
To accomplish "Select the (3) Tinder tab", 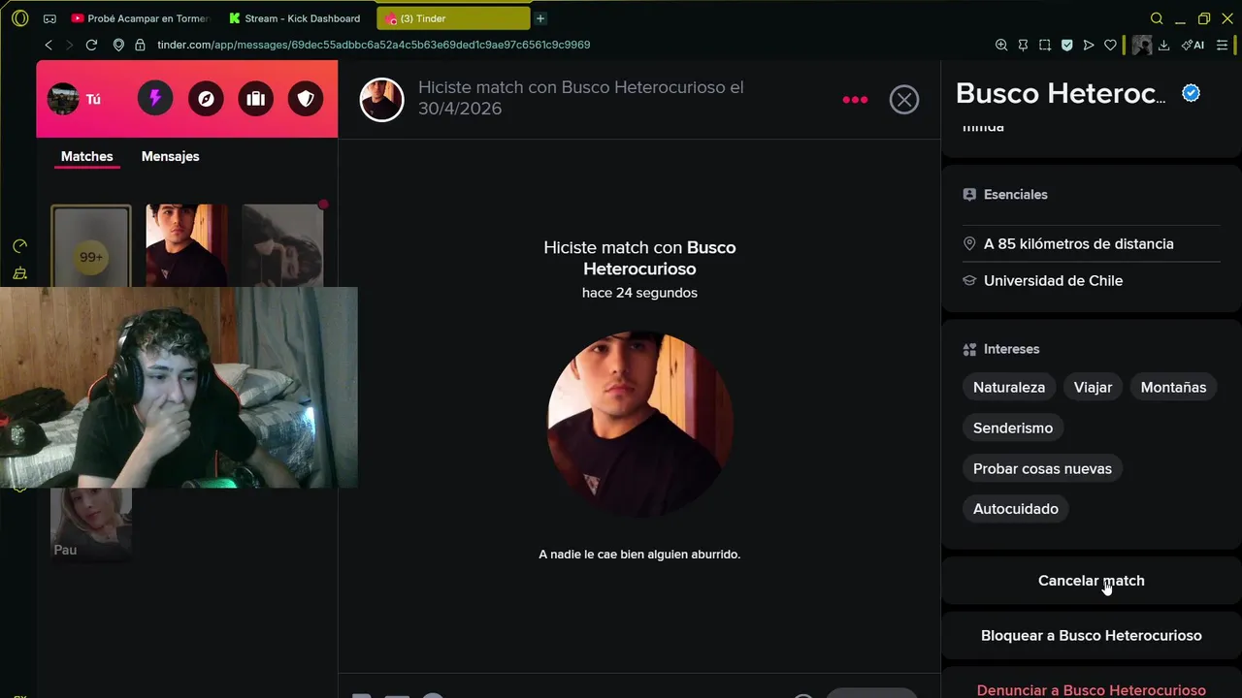I will 453,18.
